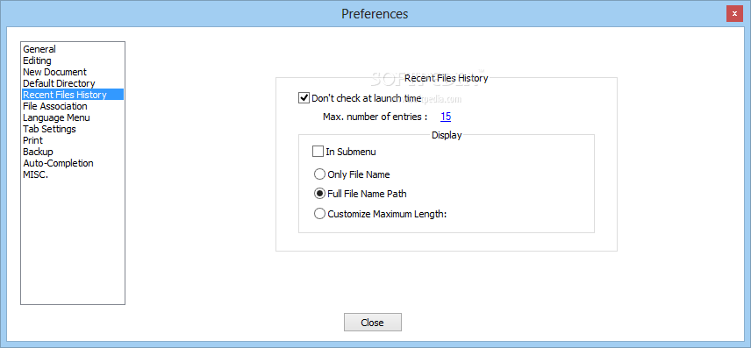The image size is (751, 348).
Task: Click the max entries value 15
Action: click(x=446, y=117)
